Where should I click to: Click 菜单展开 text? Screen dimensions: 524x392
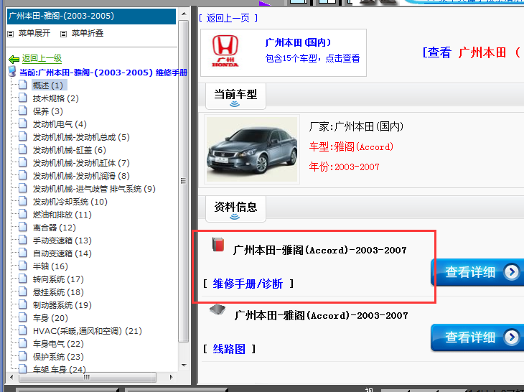[x=34, y=33]
